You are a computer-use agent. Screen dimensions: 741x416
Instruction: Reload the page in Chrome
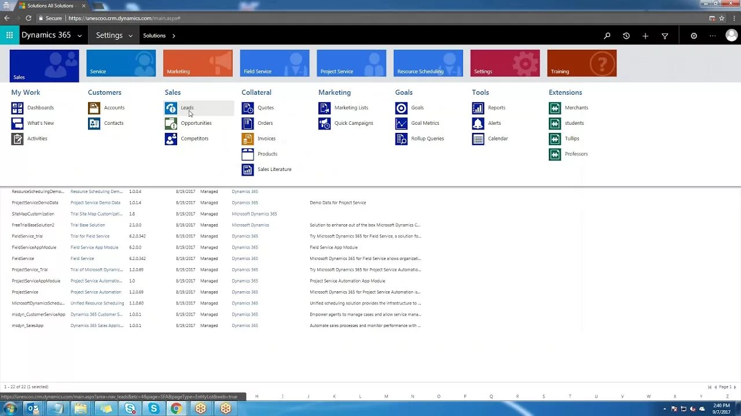pos(28,18)
